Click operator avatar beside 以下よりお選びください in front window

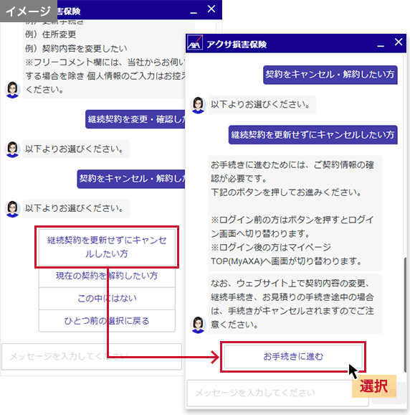tap(198, 105)
